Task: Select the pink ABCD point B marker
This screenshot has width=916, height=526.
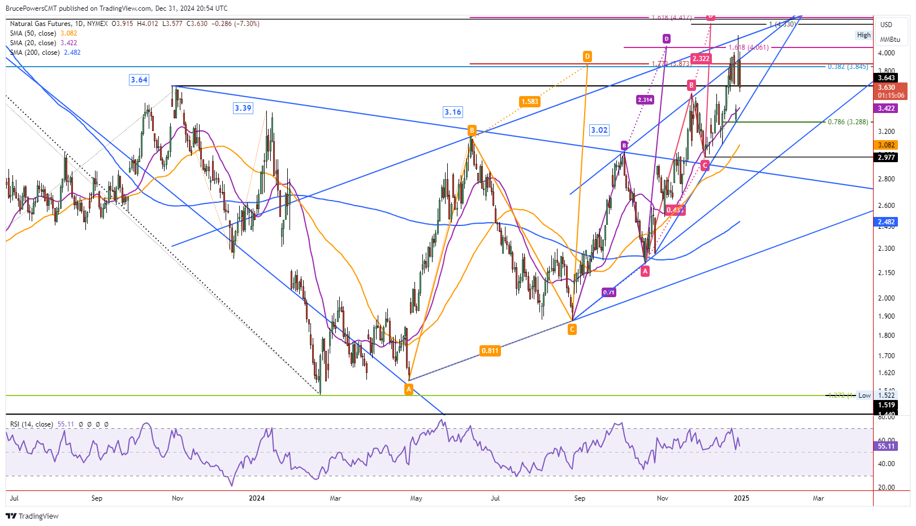Action: tap(691, 85)
